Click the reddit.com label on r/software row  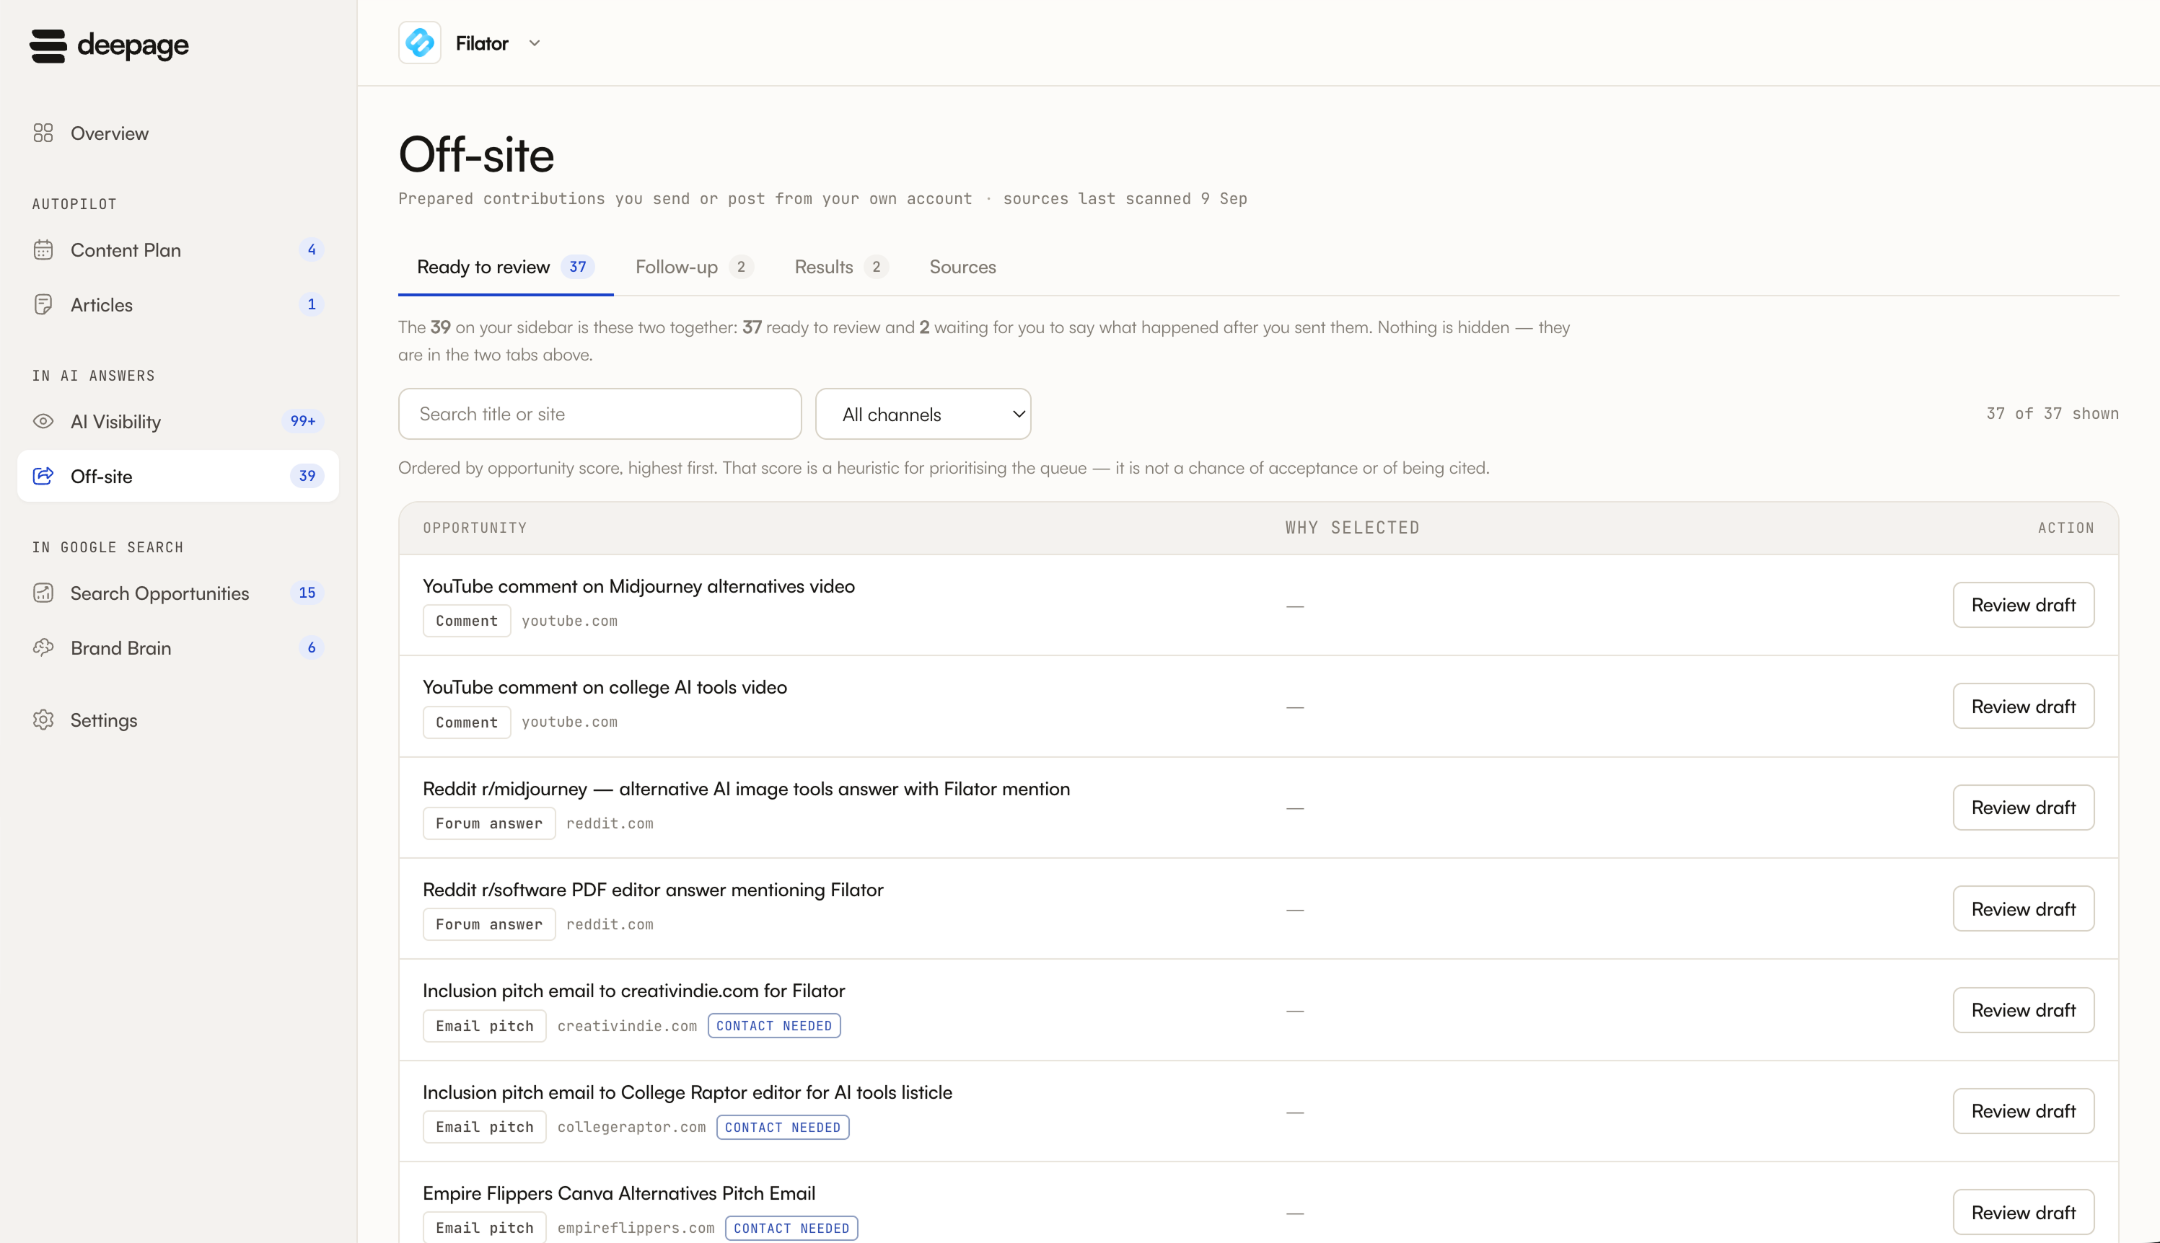coord(610,924)
